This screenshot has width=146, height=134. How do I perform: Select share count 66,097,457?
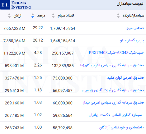(63, 90)
